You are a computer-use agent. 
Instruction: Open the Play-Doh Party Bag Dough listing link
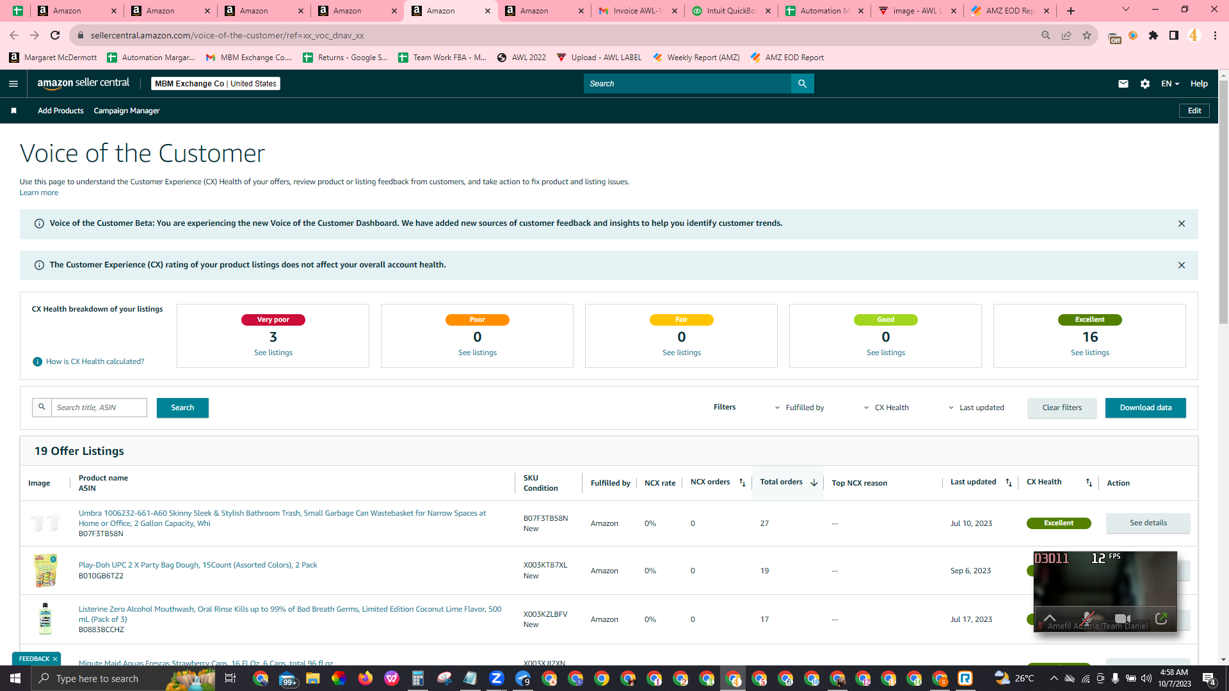tap(198, 565)
